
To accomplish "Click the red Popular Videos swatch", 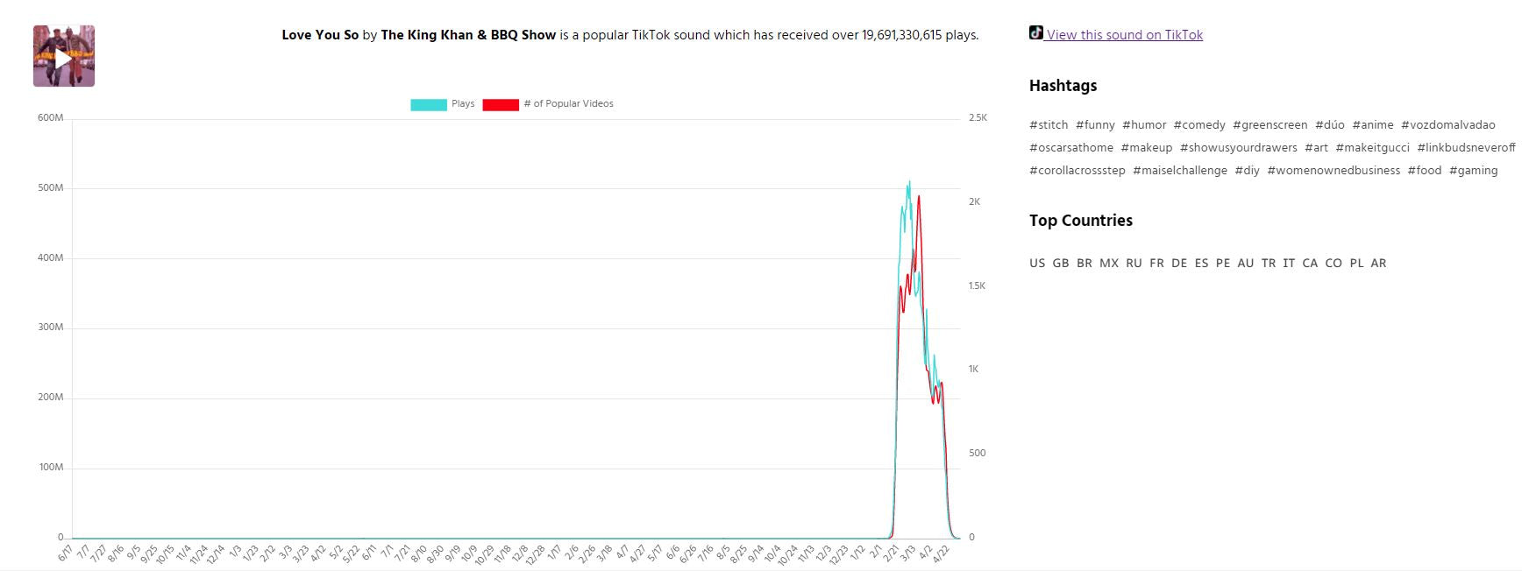I will (x=501, y=105).
